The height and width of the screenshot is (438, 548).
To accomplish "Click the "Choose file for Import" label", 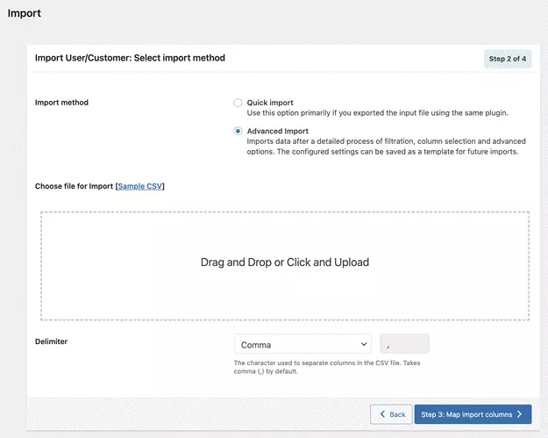I will point(74,186).
